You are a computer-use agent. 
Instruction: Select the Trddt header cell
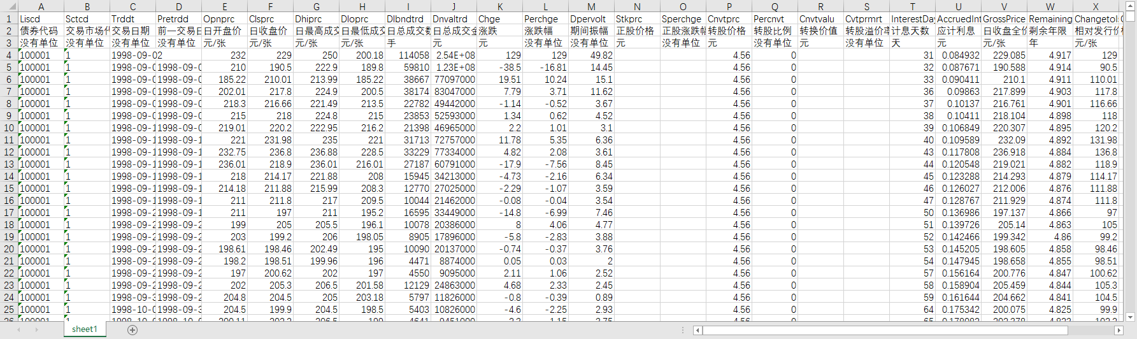coord(133,19)
